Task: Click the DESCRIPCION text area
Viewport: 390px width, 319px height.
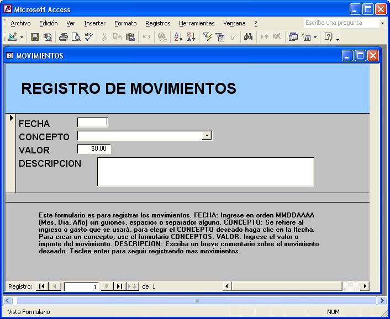Action: tap(205, 172)
